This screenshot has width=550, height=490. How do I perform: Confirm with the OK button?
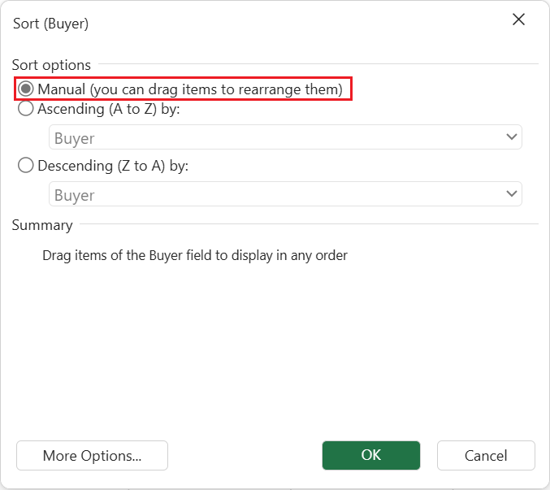(x=370, y=455)
